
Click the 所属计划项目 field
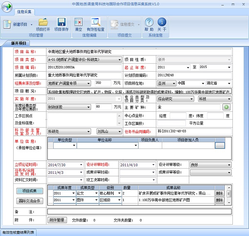(85, 75)
